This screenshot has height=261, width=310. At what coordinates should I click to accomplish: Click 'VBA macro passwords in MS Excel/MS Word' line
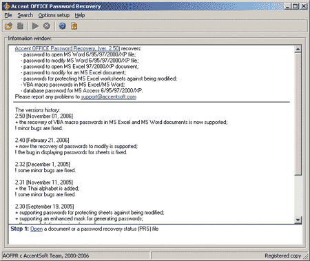coord(73,85)
